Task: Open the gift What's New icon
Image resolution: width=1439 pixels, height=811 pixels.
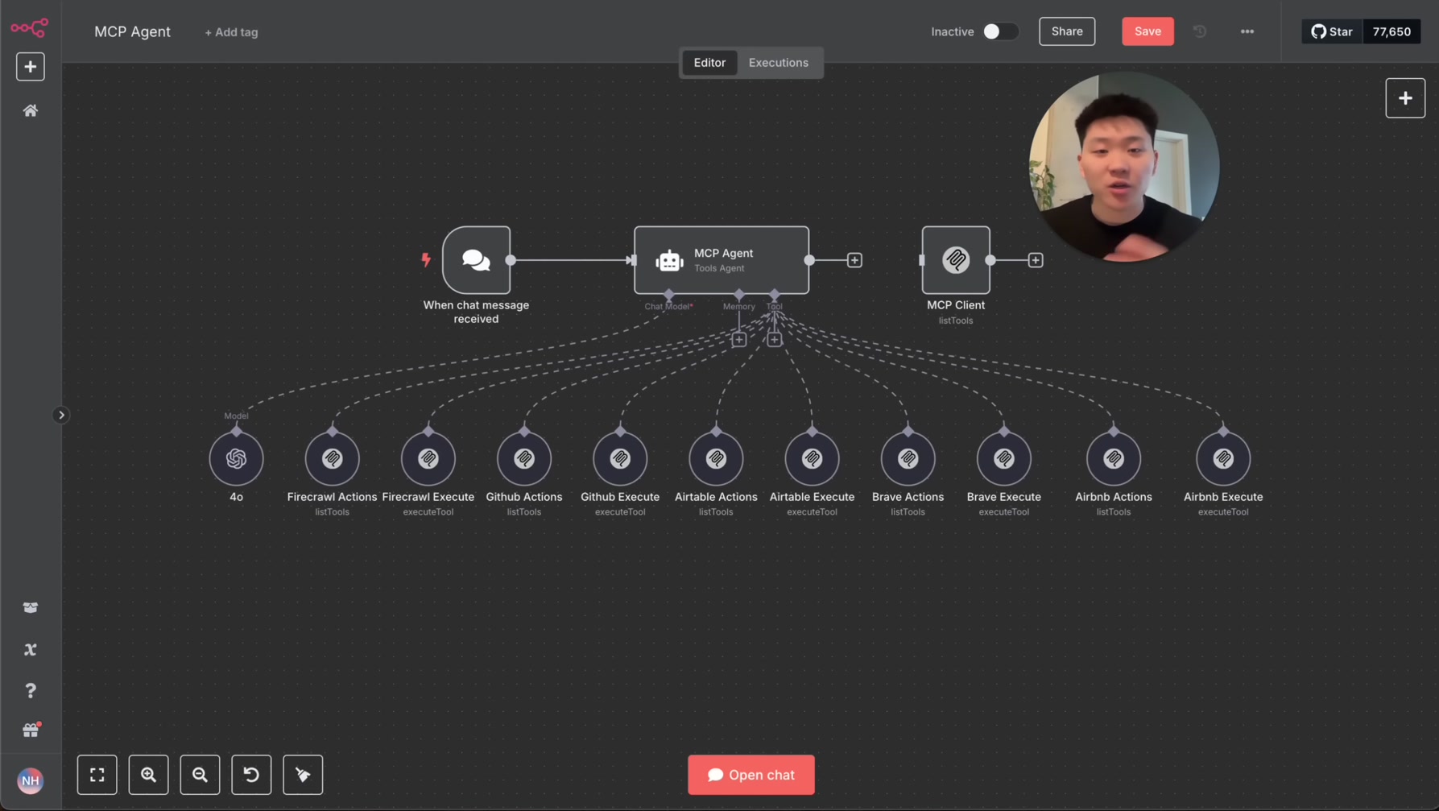Action: [31, 730]
